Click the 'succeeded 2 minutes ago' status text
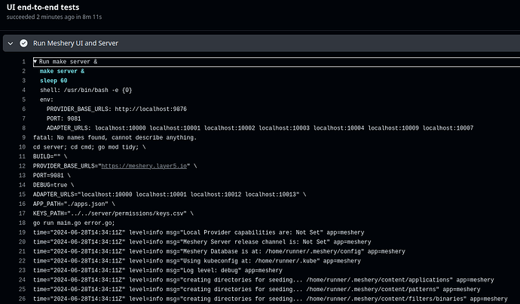Screen dimensions: 520x304 pos(41,17)
